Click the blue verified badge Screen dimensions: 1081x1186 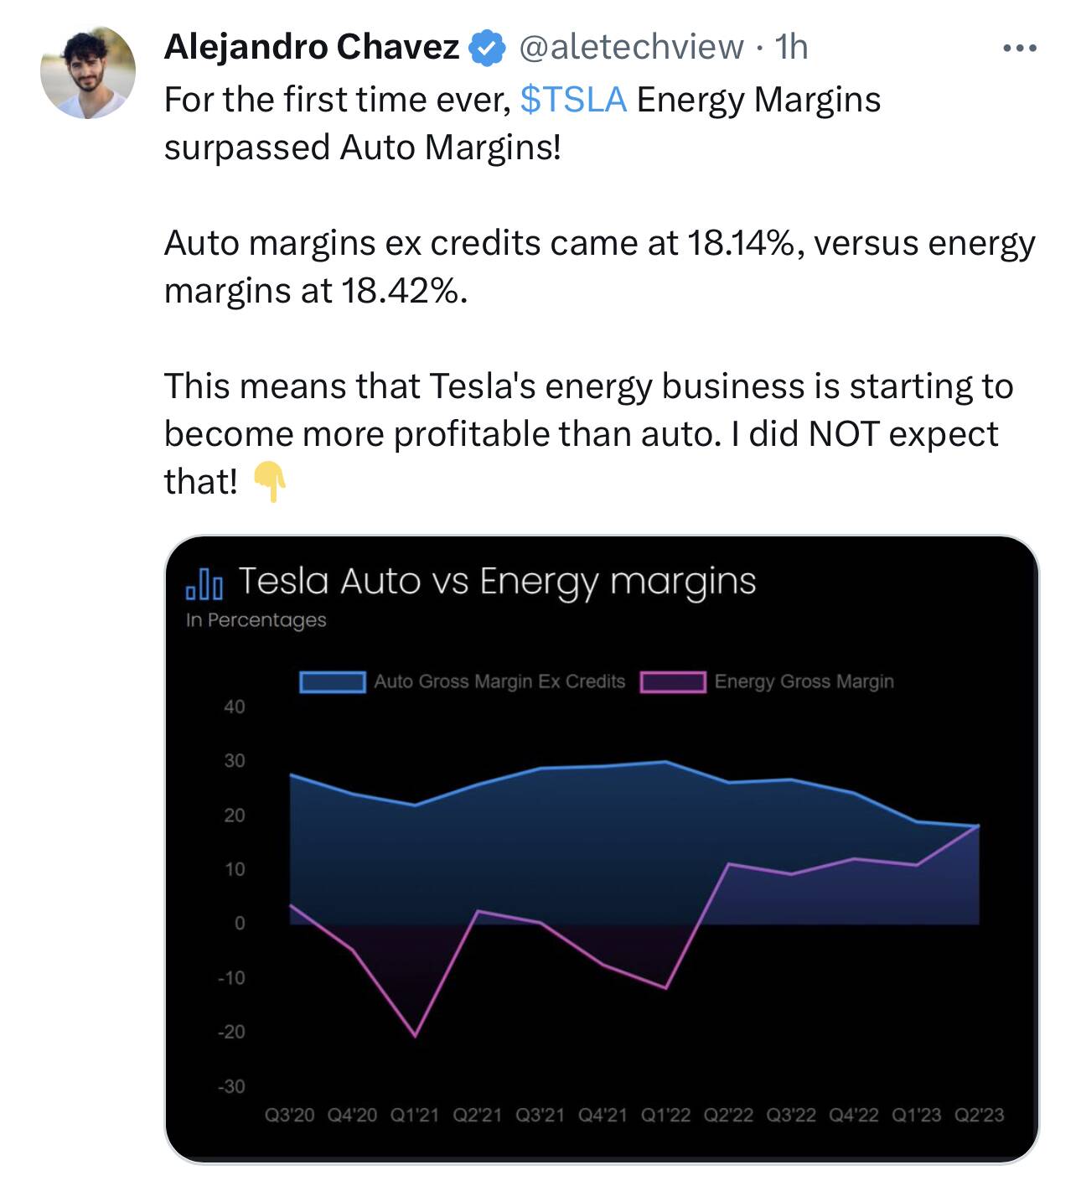486,48
